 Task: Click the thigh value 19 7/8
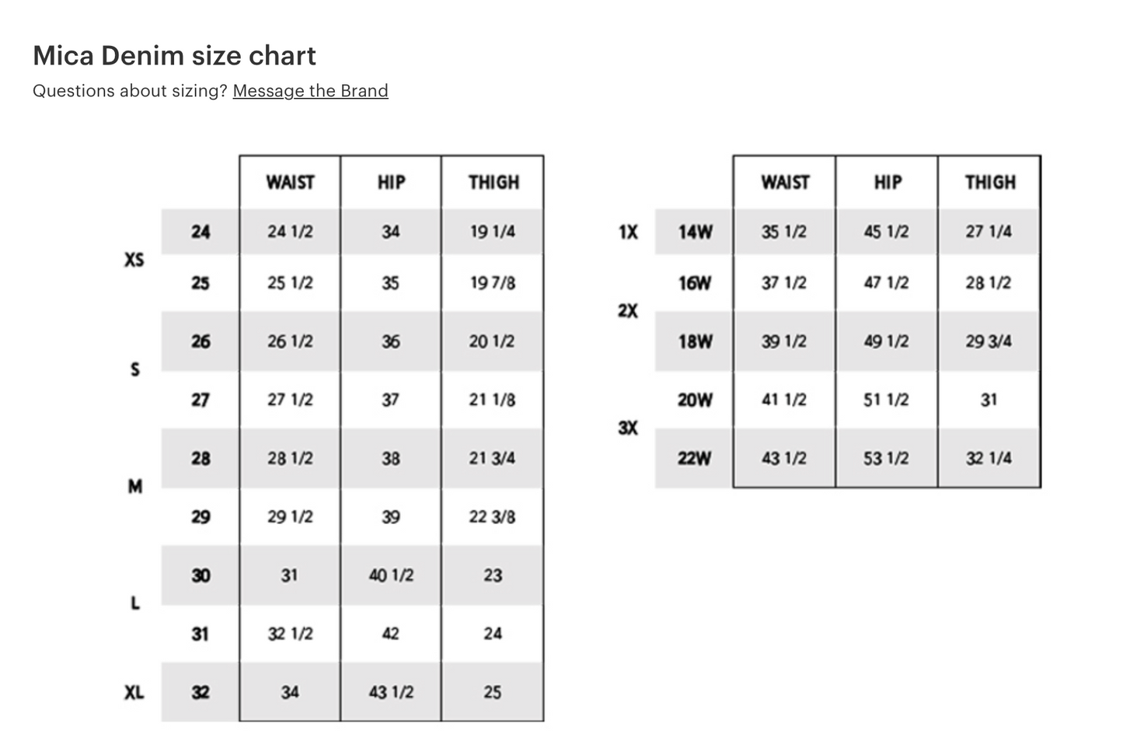492,283
